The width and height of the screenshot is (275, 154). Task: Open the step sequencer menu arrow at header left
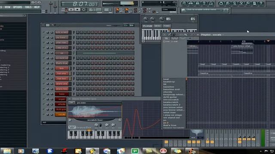pos(43,25)
